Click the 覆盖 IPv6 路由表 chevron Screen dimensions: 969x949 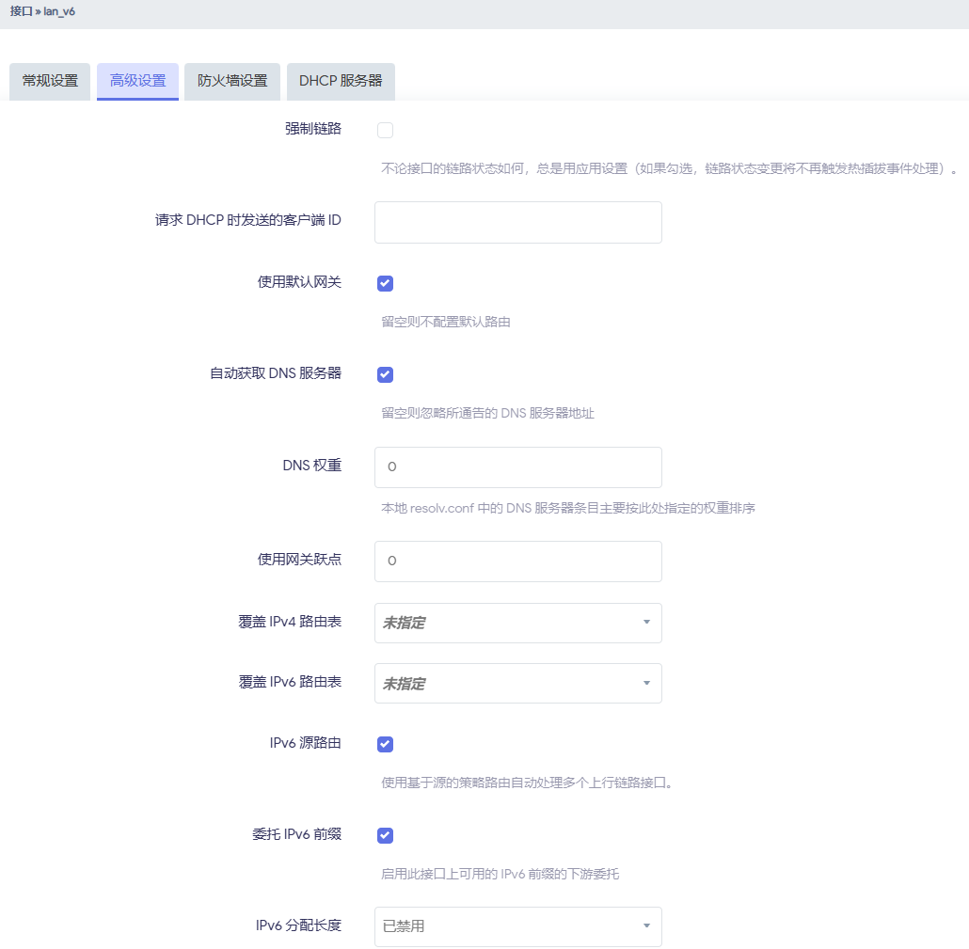click(x=647, y=683)
